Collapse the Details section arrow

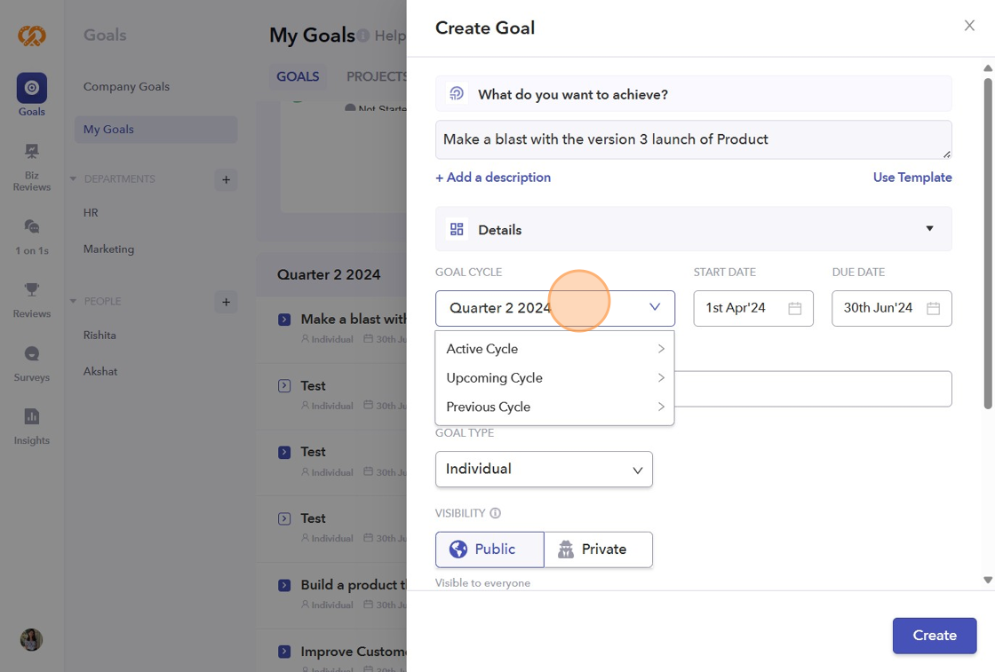tap(929, 229)
